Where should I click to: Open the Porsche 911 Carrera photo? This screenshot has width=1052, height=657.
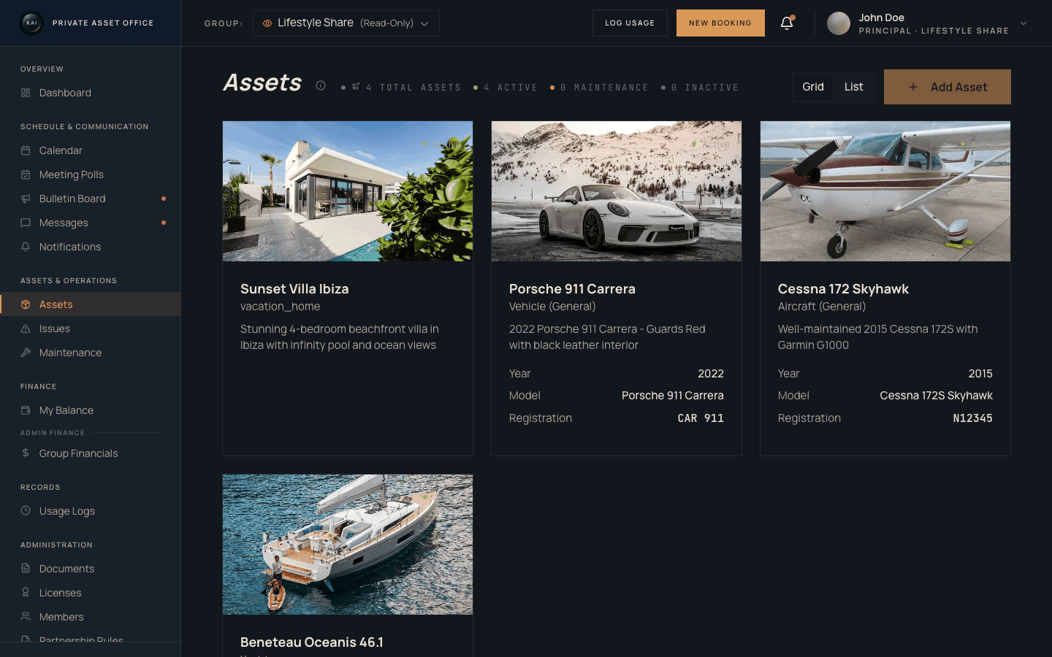pos(617,191)
